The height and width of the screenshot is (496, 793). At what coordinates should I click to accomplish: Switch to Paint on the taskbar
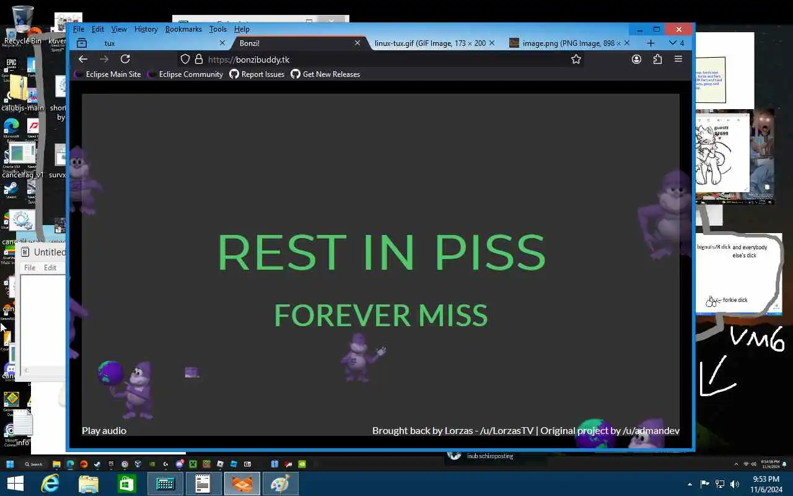pos(280,484)
